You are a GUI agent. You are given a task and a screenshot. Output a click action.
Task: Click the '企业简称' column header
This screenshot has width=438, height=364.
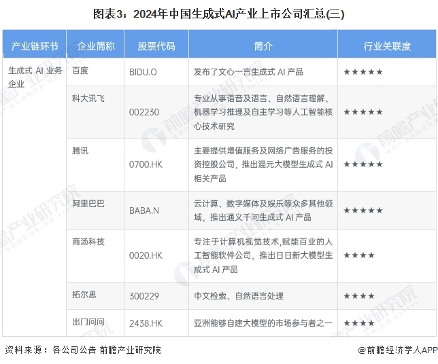[96, 46]
